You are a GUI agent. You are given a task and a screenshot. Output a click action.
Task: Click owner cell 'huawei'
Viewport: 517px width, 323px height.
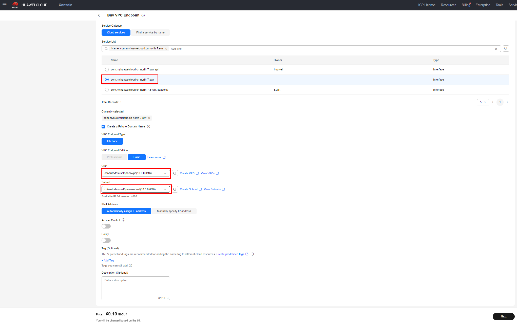[278, 69]
